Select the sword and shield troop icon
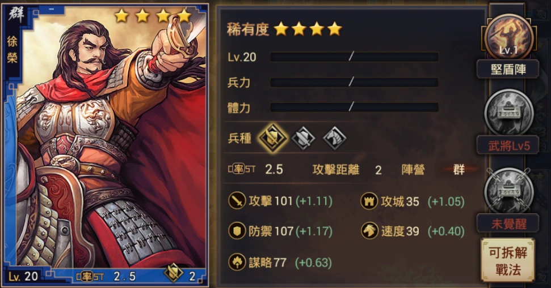The width and height of the screenshot is (551, 288). tap(303, 138)
